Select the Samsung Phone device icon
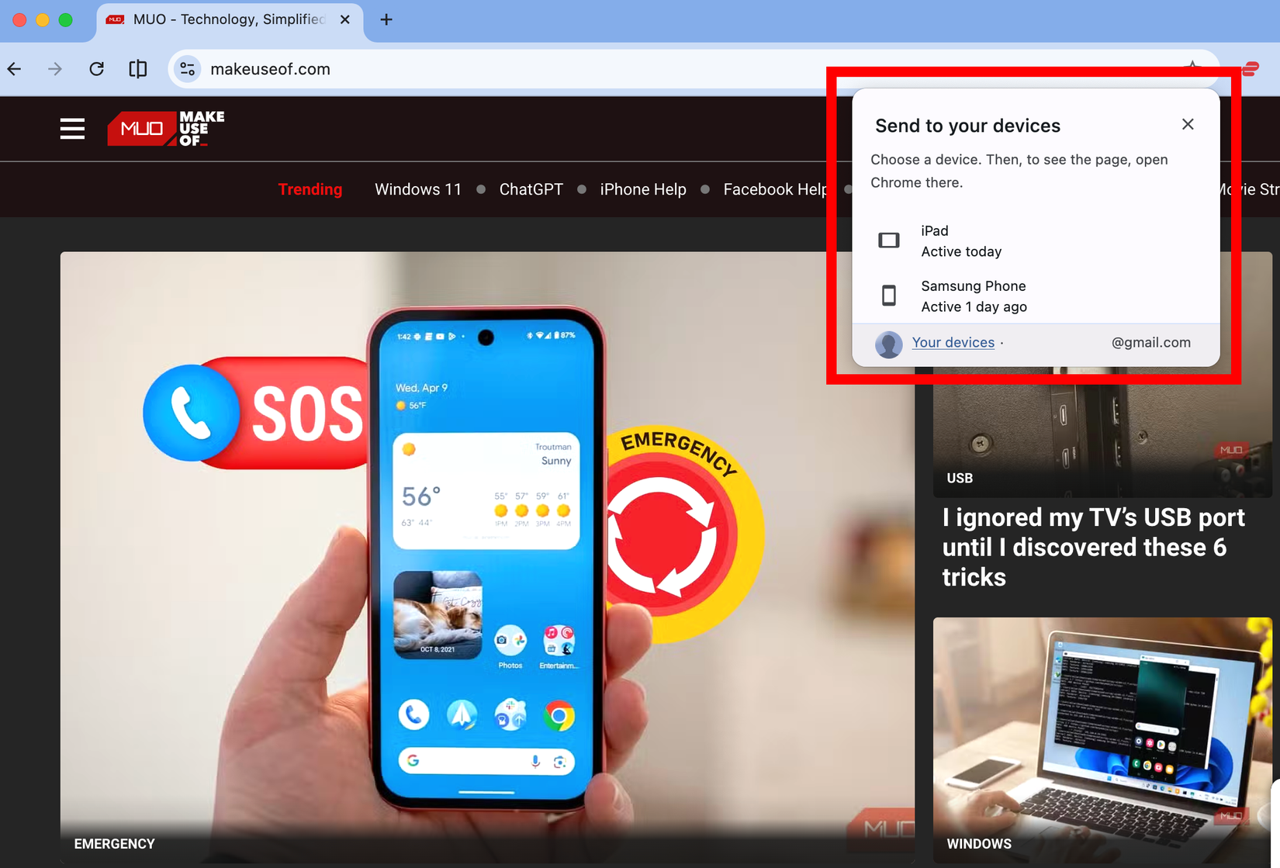Image resolution: width=1280 pixels, height=868 pixels. (888, 296)
